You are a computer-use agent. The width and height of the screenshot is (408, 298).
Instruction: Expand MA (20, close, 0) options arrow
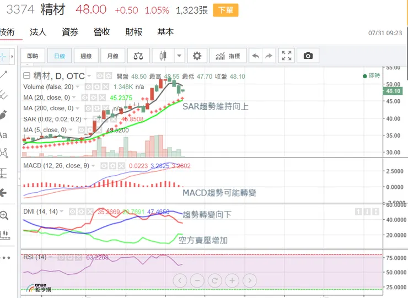pyautogui.click(x=74, y=97)
